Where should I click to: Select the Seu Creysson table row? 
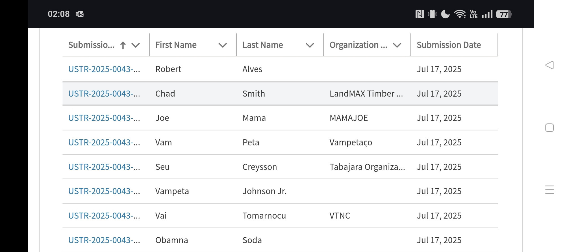click(x=280, y=167)
